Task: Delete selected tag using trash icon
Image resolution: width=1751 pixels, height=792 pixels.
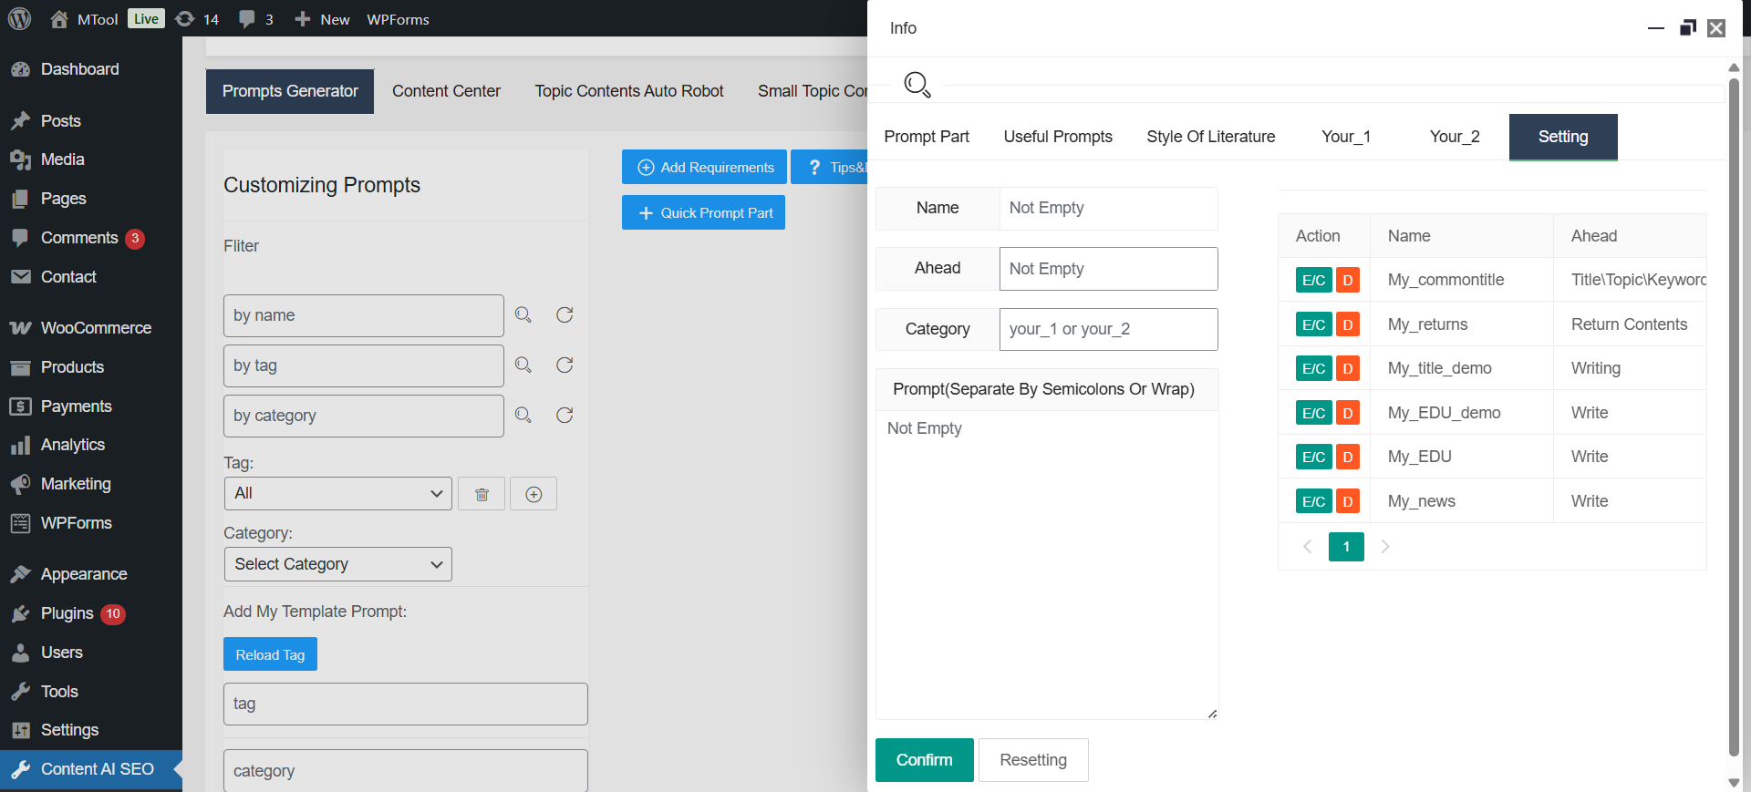Action: 482,494
